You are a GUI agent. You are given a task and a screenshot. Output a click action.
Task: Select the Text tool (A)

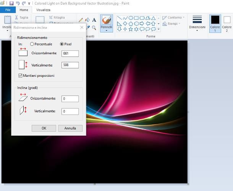coord(94,20)
